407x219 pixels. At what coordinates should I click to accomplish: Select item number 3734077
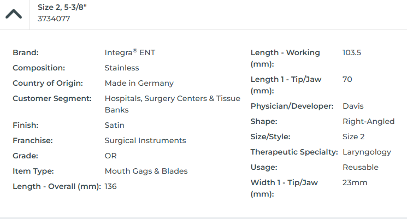coord(54,19)
